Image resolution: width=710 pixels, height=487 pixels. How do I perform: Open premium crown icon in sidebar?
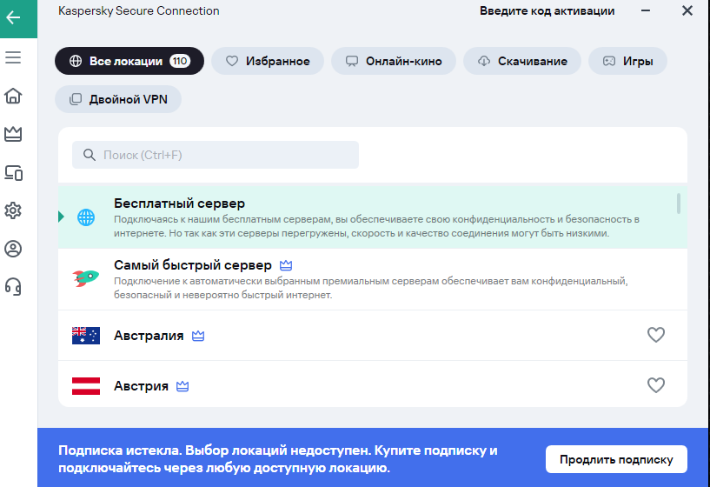pyautogui.click(x=13, y=134)
